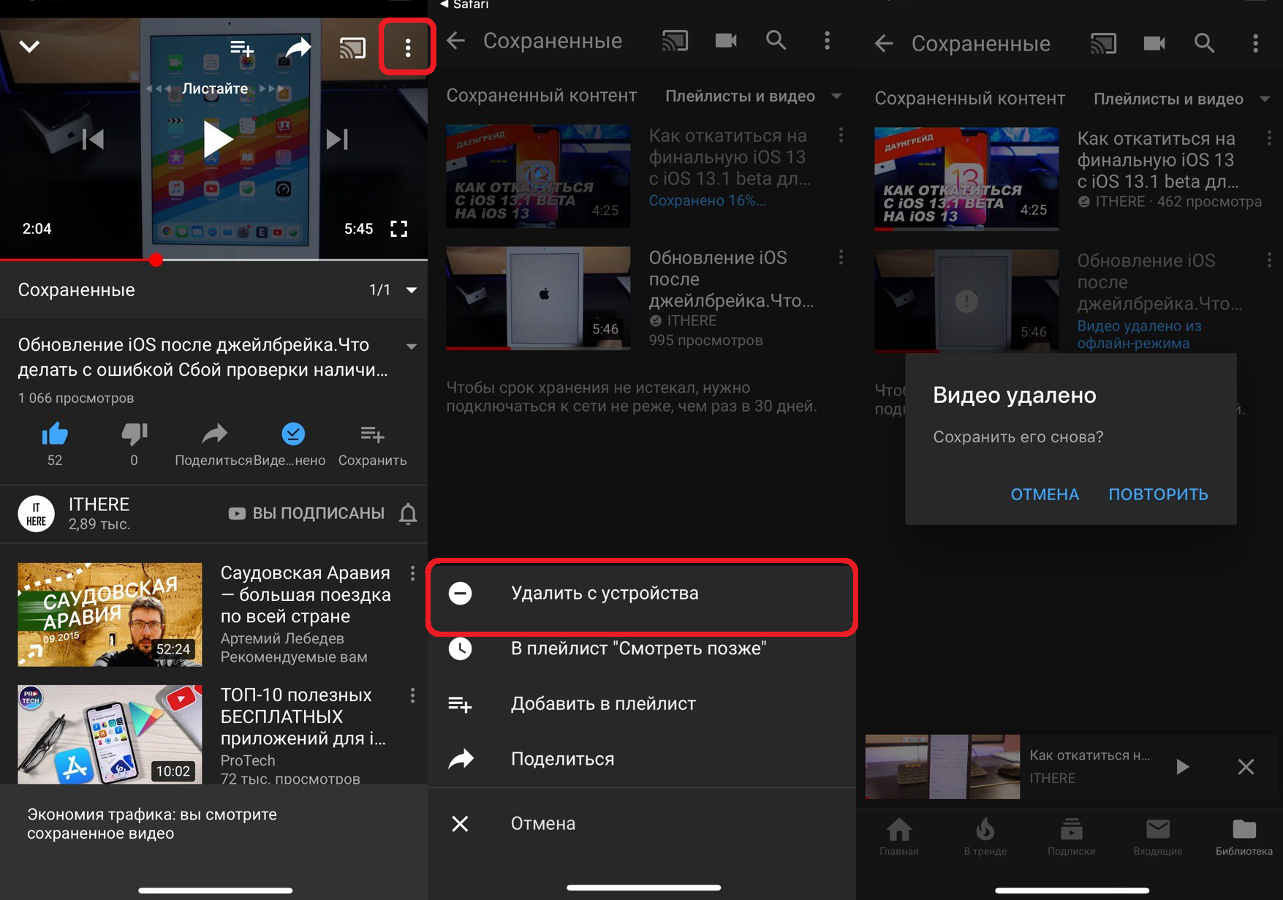Image resolution: width=1283 pixels, height=900 pixels.
Task: Tap cast icon in right screen header
Action: click(x=1103, y=44)
